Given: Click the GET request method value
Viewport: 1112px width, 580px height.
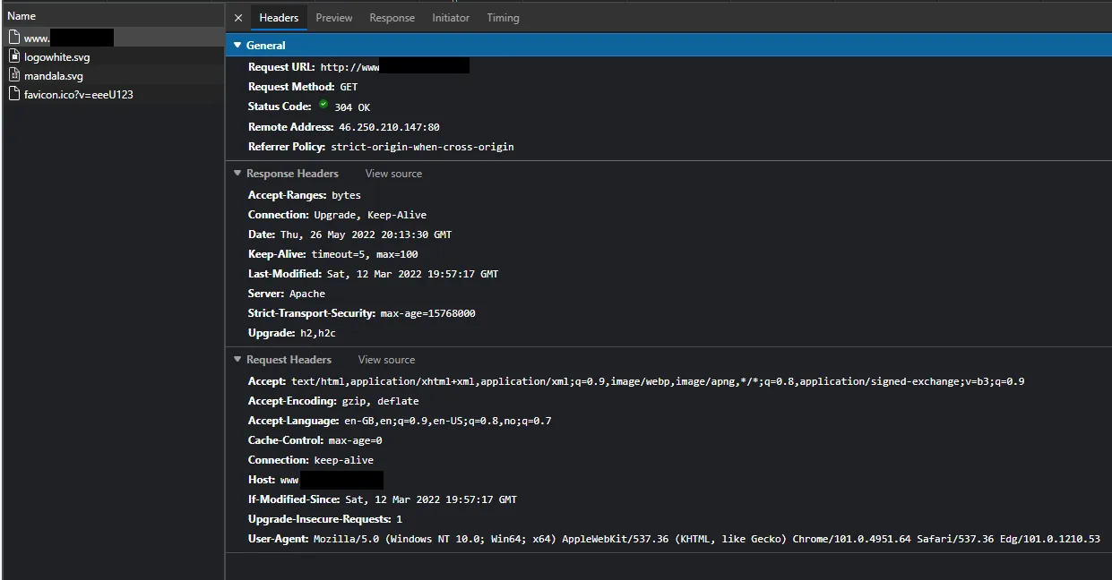Looking at the screenshot, I should (x=349, y=87).
